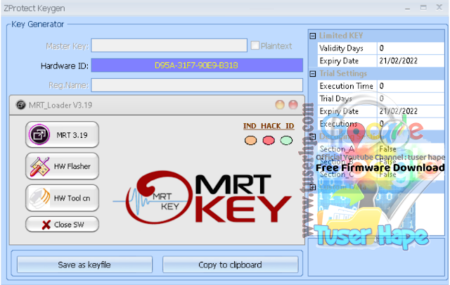Click the Close SW button

(63, 224)
